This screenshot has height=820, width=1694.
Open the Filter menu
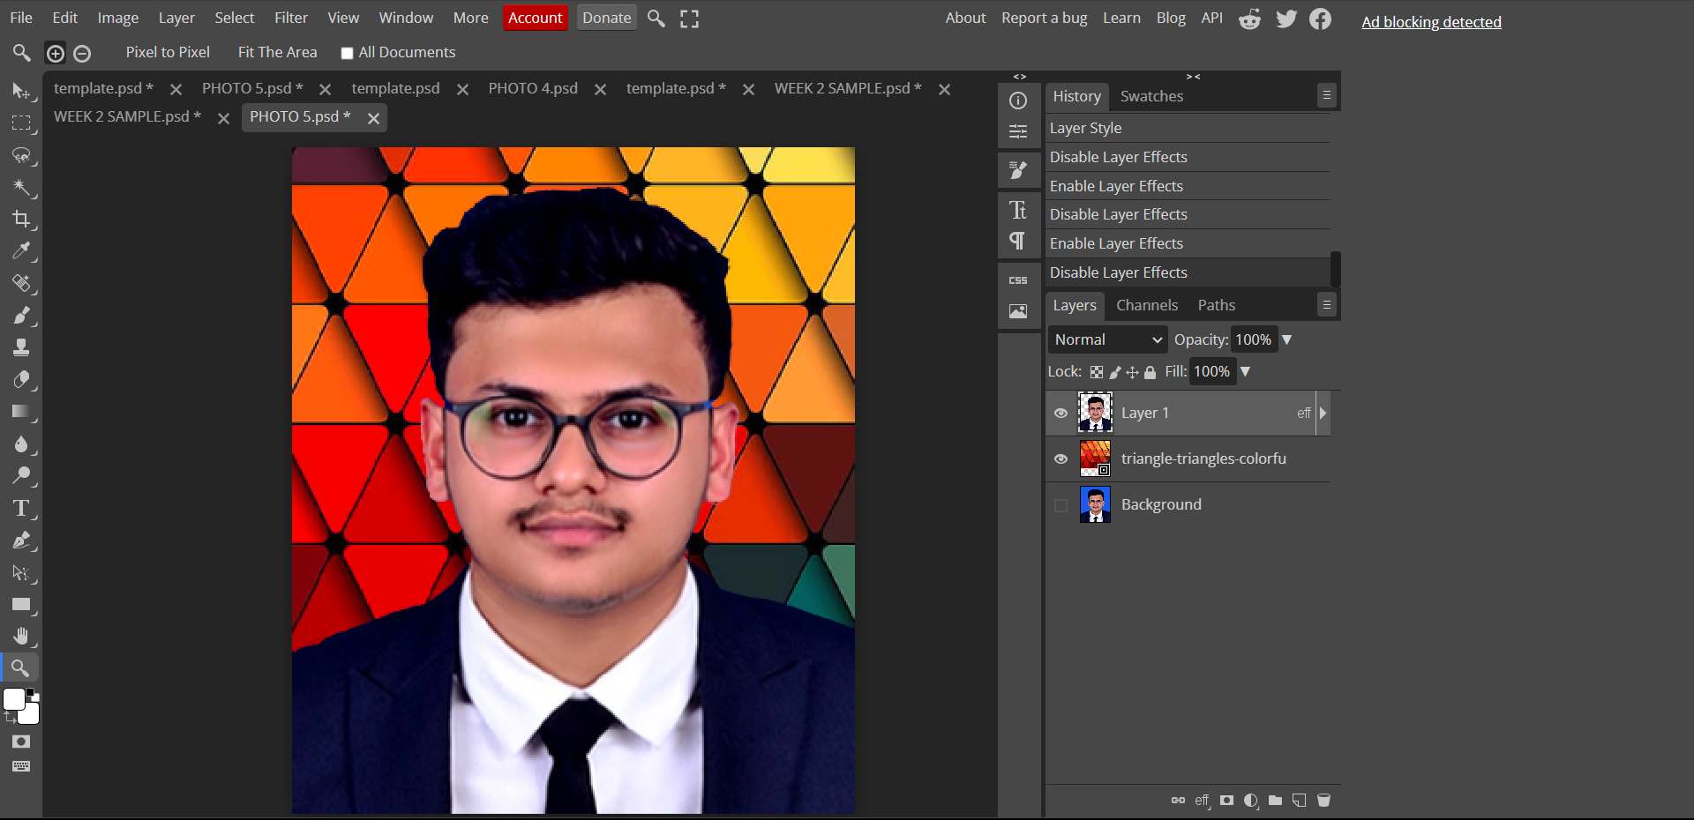click(x=290, y=18)
